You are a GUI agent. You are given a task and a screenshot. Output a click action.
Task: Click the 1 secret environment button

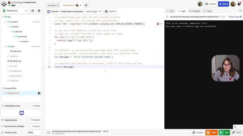(36, 126)
